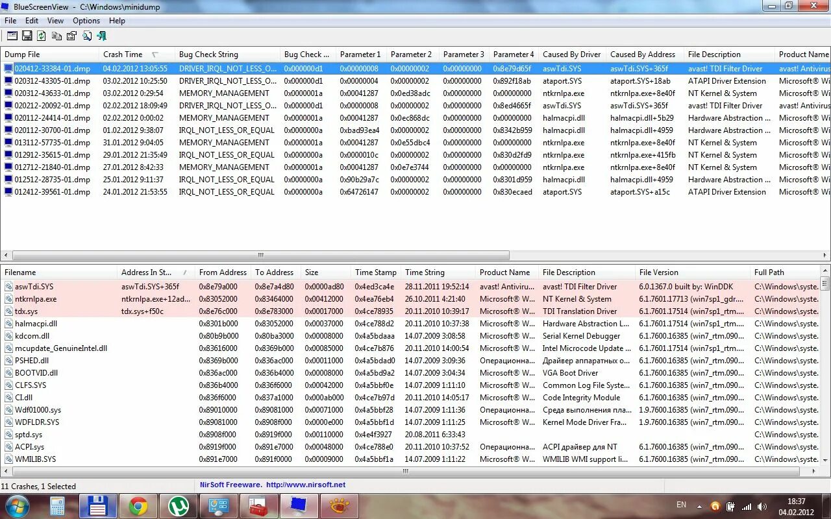Select the 012912-35615-01.dmp row
The height and width of the screenshot is (519, 831).
click(x=415, y=155)
